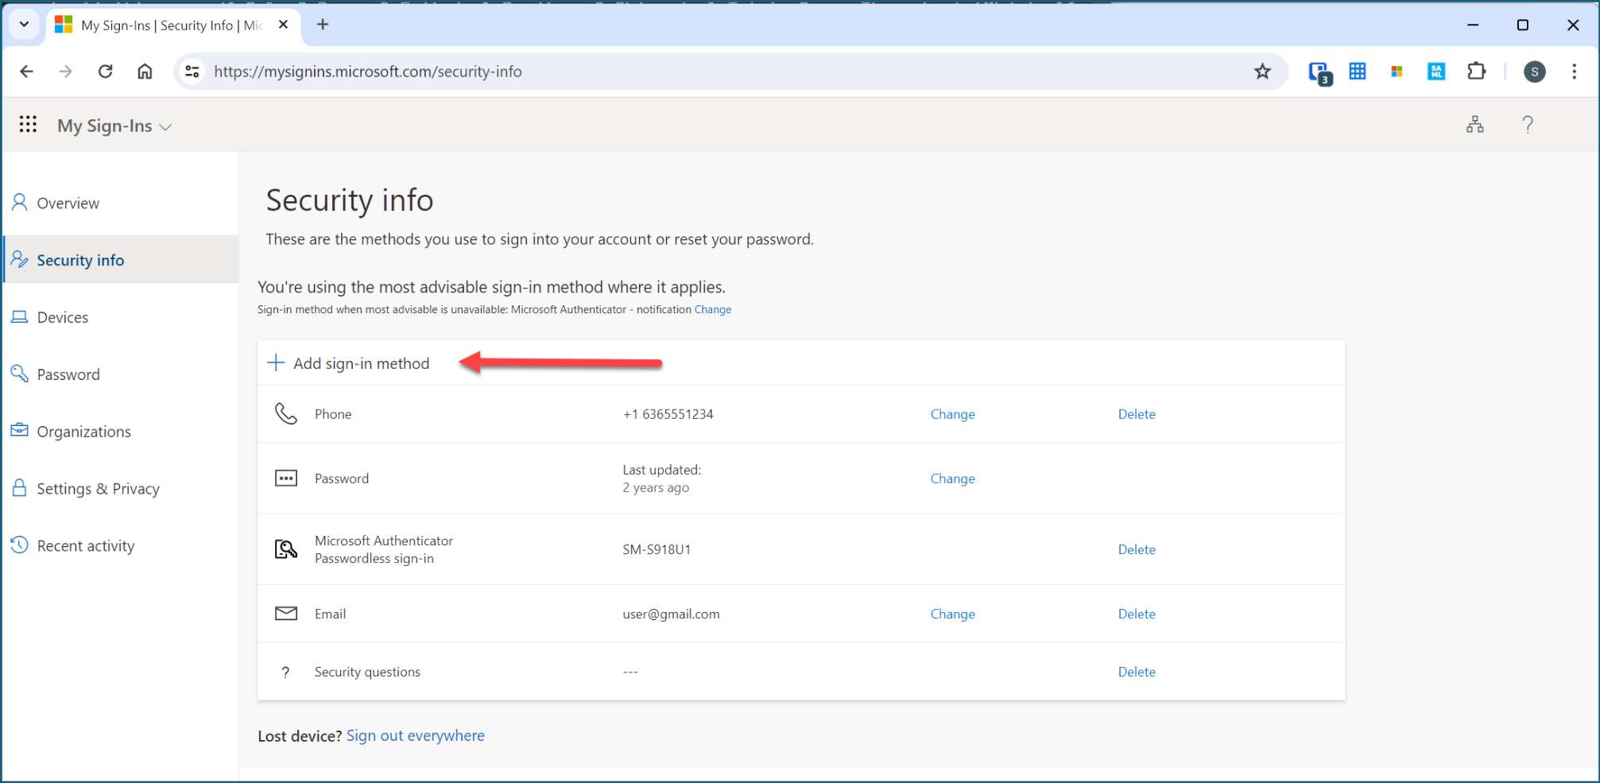Image resolution: width=1600 pixels, height=783 pixels.
Task: Change the Password
Action: pos(952,479)
